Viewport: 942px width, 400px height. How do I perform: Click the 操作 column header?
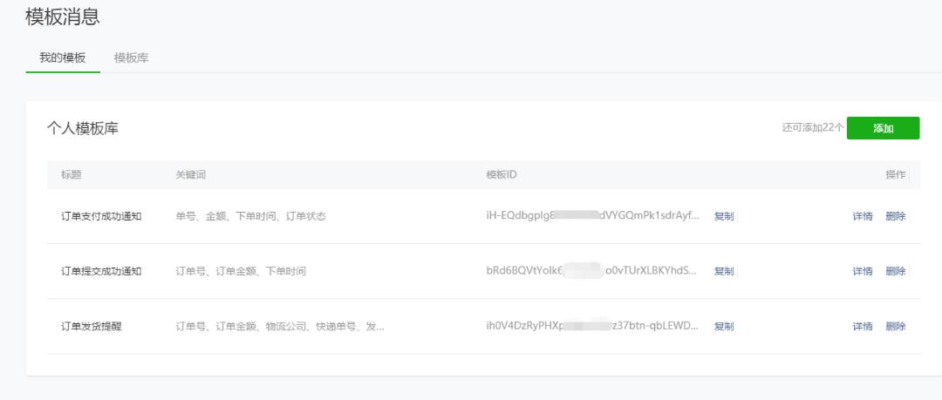click(x=895, y=175)
